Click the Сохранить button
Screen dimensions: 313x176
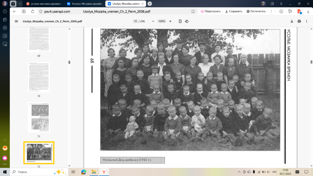[233, 11]
